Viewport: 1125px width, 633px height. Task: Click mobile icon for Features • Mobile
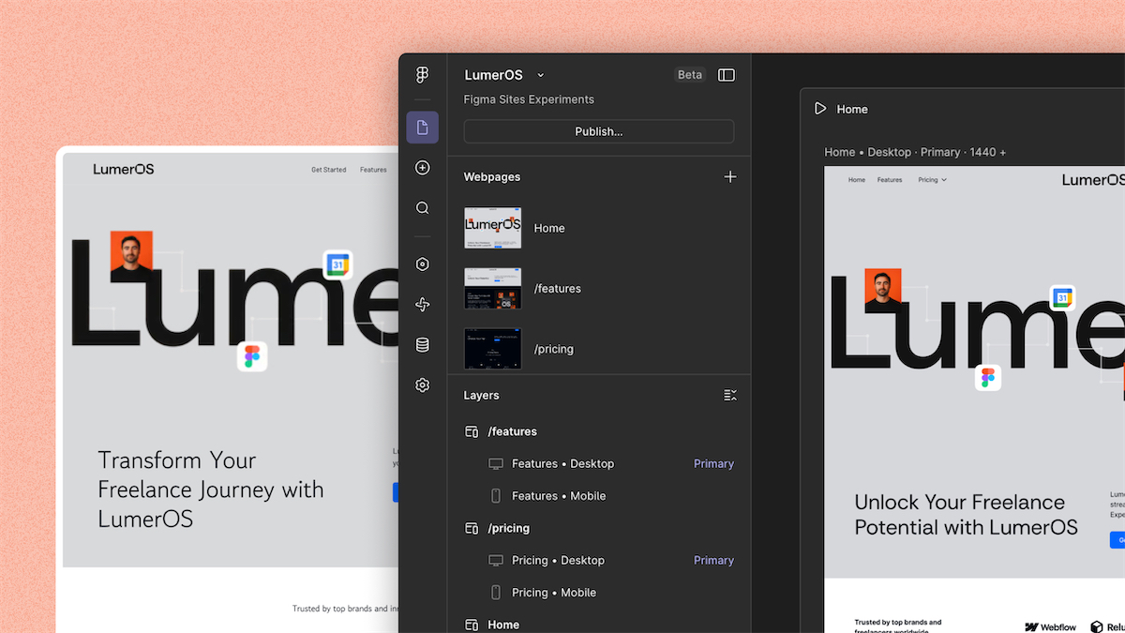pos(496,496)
